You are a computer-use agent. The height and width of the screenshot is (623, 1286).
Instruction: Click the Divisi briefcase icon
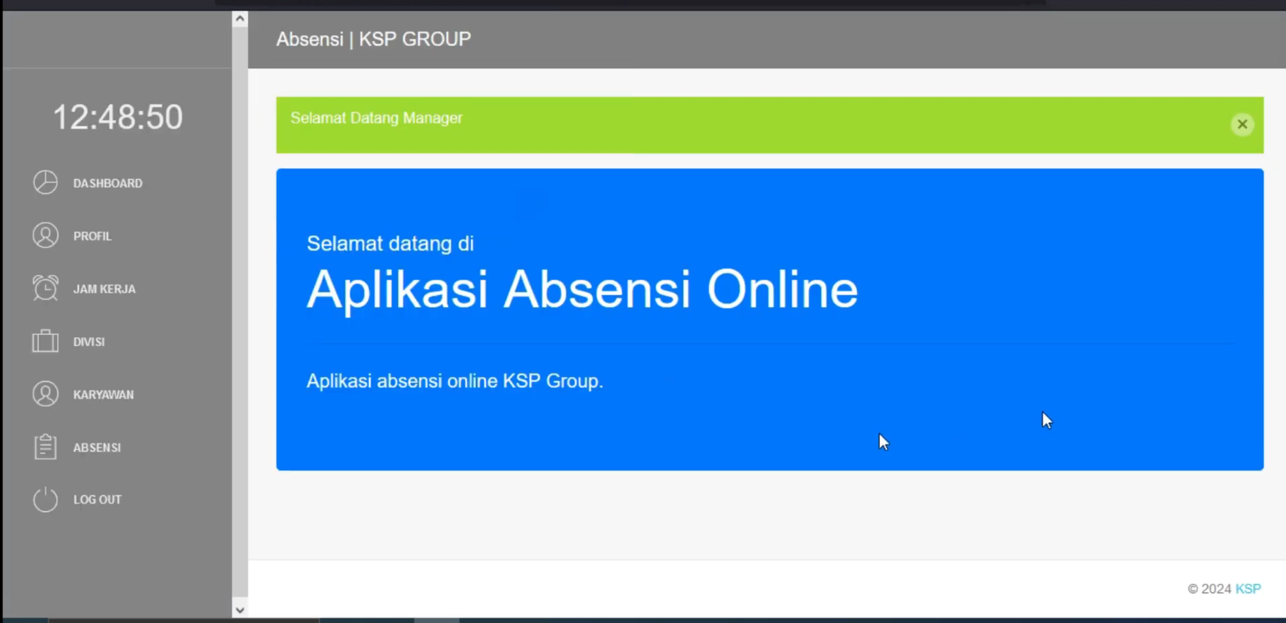[45, 341]
